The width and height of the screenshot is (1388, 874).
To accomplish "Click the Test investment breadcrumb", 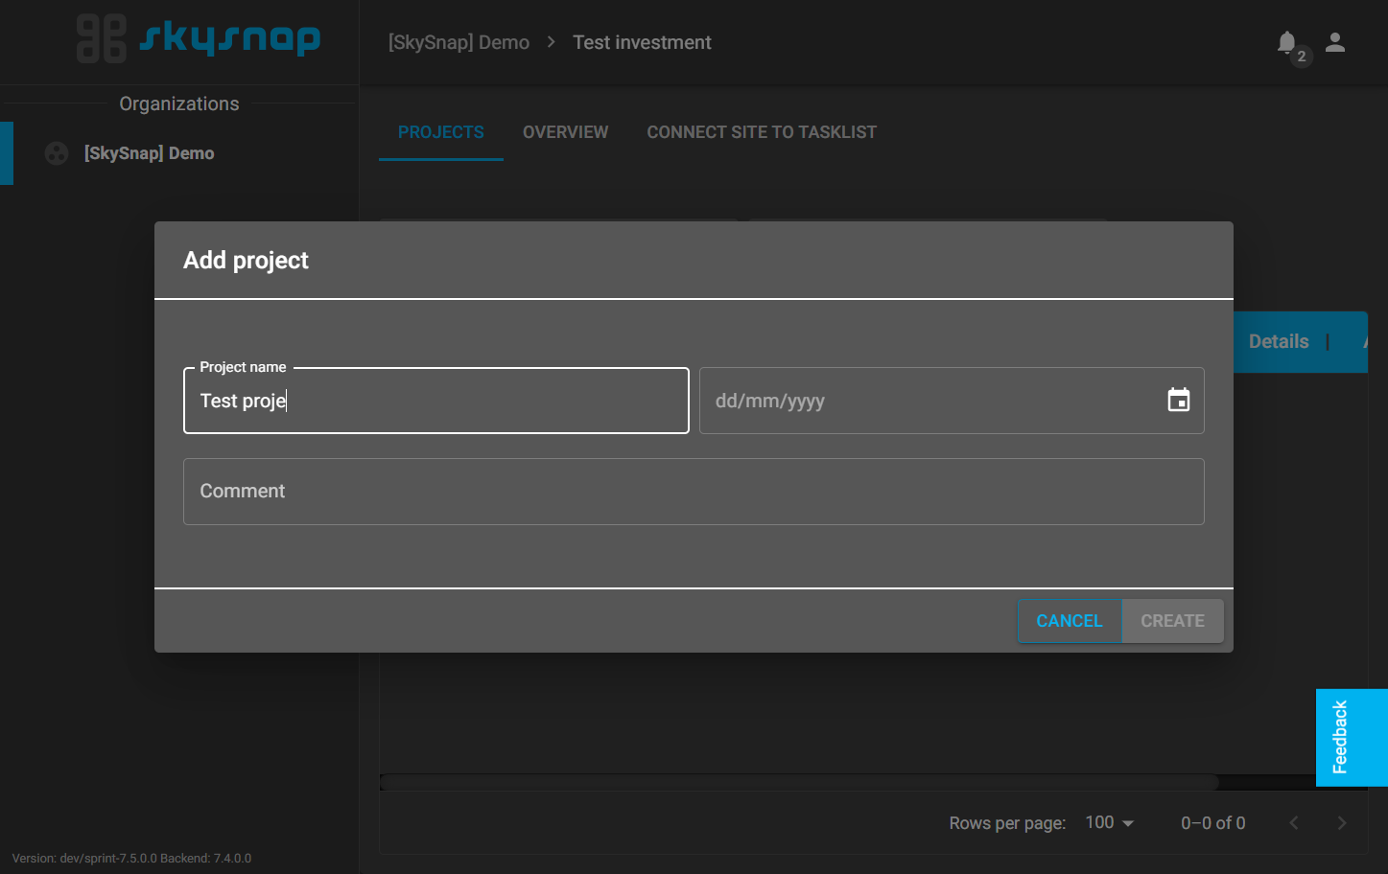I will tap(642, 42).
